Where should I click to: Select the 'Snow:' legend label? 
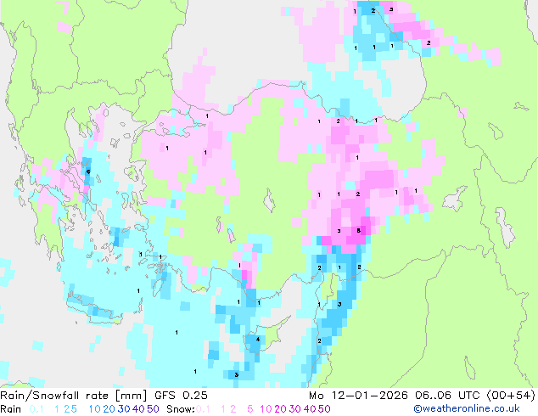(x=181, y=409)
